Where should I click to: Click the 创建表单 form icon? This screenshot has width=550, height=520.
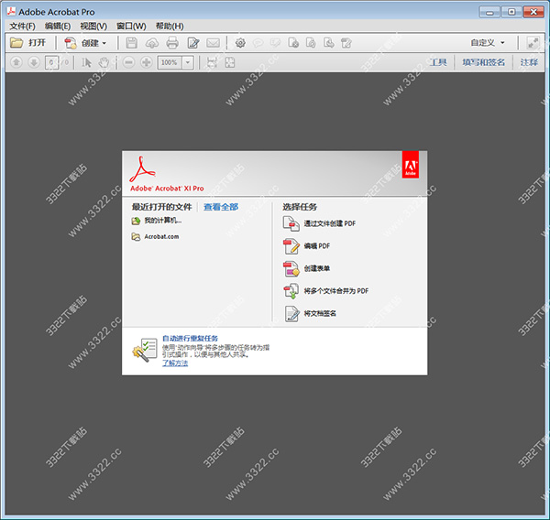click(291, 268)
